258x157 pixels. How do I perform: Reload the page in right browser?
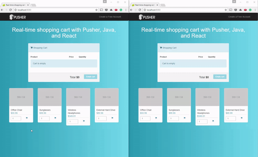(140, 10)
